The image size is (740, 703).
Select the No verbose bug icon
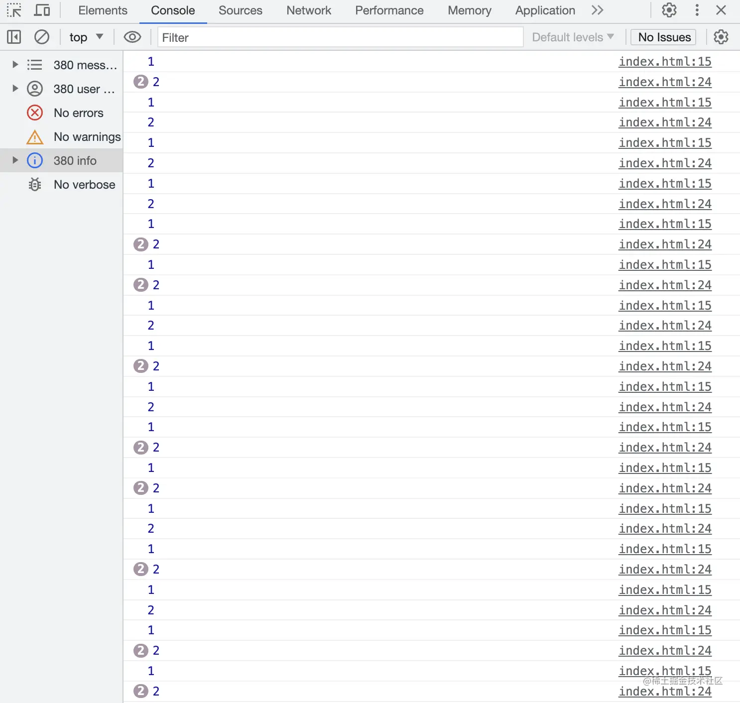[x=35, y=184]
